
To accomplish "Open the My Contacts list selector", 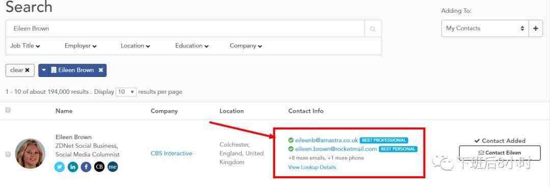I will [x=485, y=29].
